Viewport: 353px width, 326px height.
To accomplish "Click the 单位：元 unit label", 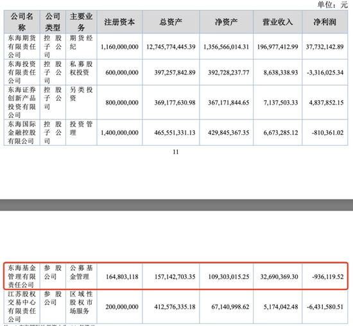I will pos(332,4).
